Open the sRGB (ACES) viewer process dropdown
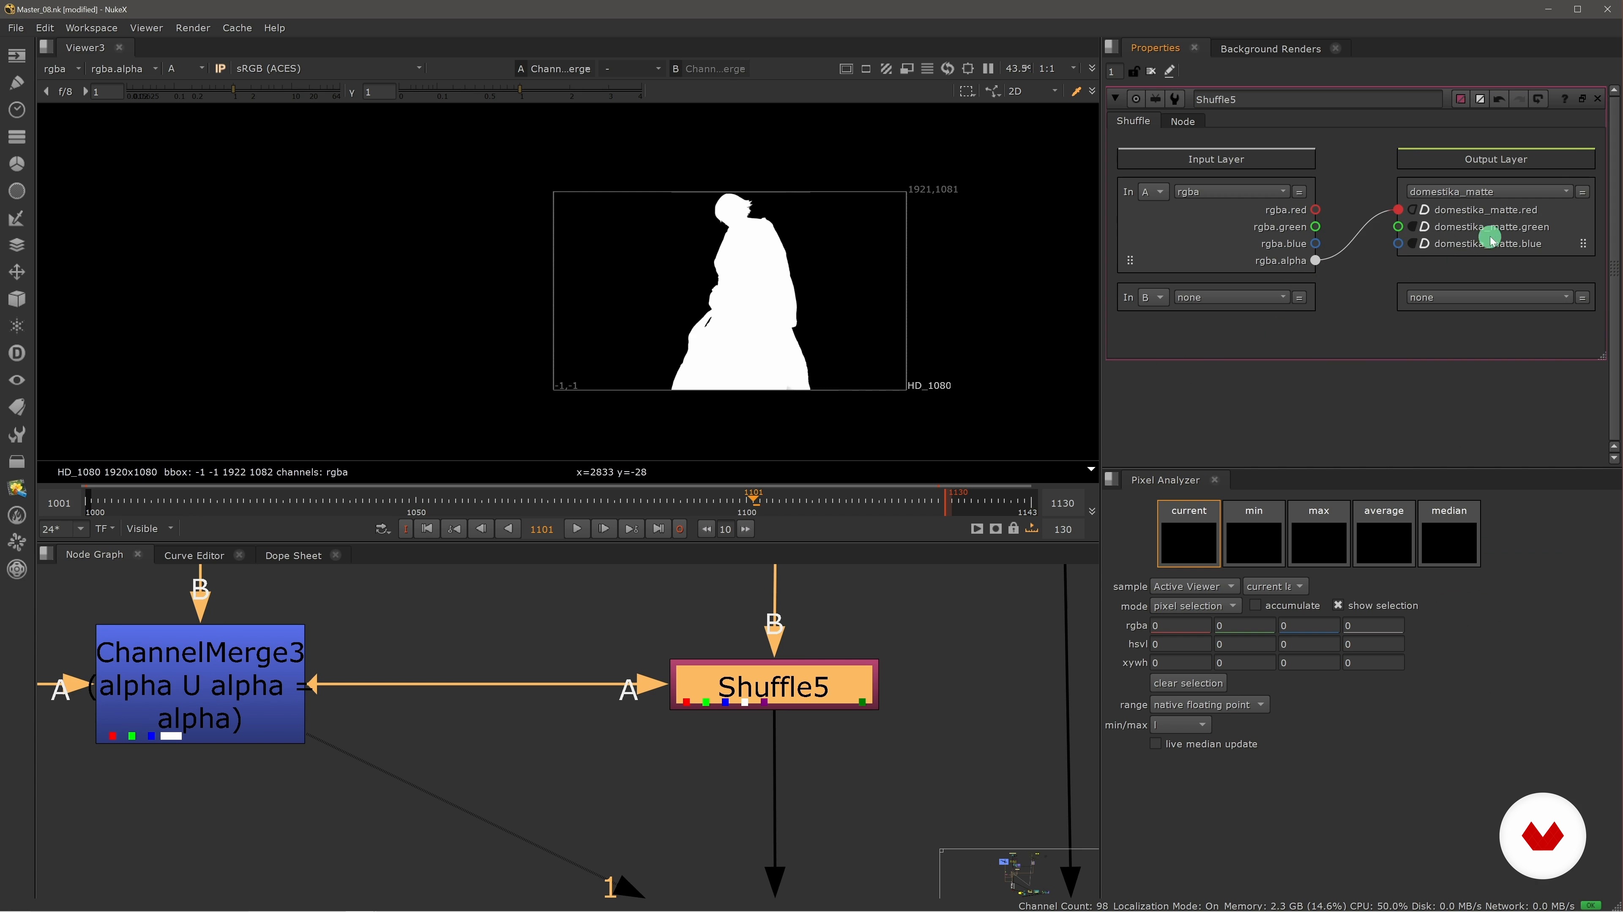Viewport: 1623px width, 912px height. point(328,68)
